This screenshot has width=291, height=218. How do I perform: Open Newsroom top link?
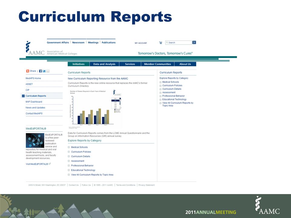pos(78,42)
